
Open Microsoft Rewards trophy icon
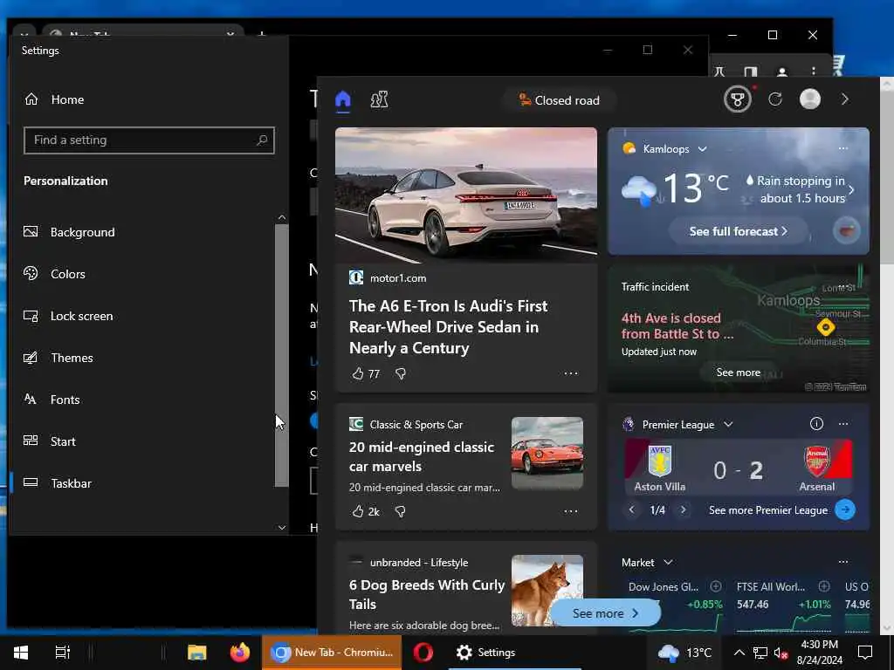[x=737, y=99]
